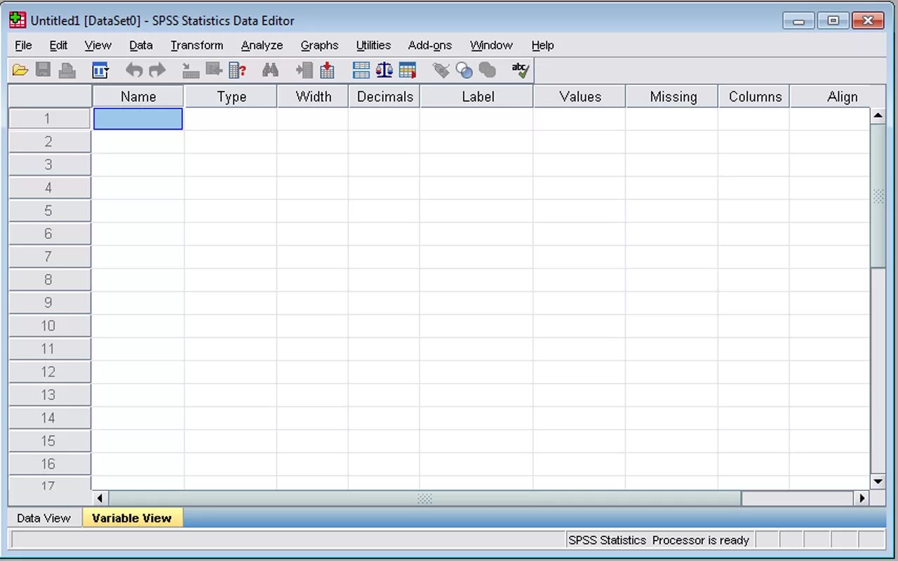Click the Width column header
Image resolution: width=898 pixels, height=561 pixels.
pyautogui.click(x=314, y=97)
